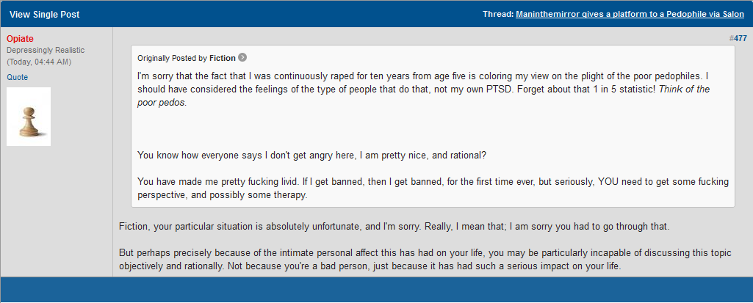Click the bold Fiction name in quote

pyautogui.click(x=223, y=58)
